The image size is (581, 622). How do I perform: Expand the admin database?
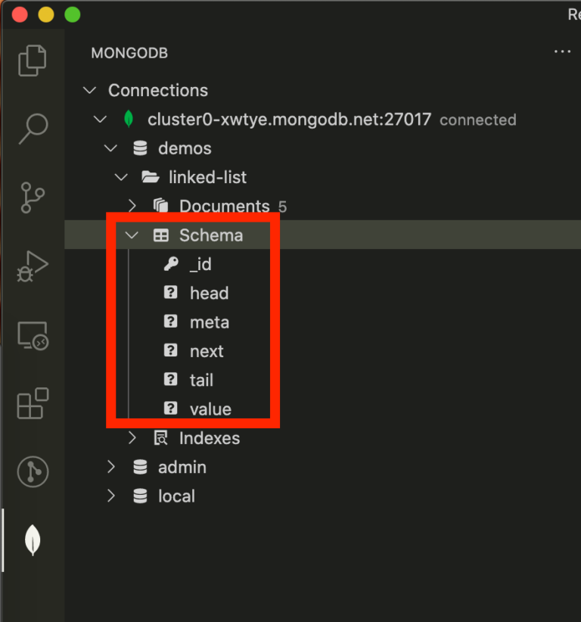[110, 467]
